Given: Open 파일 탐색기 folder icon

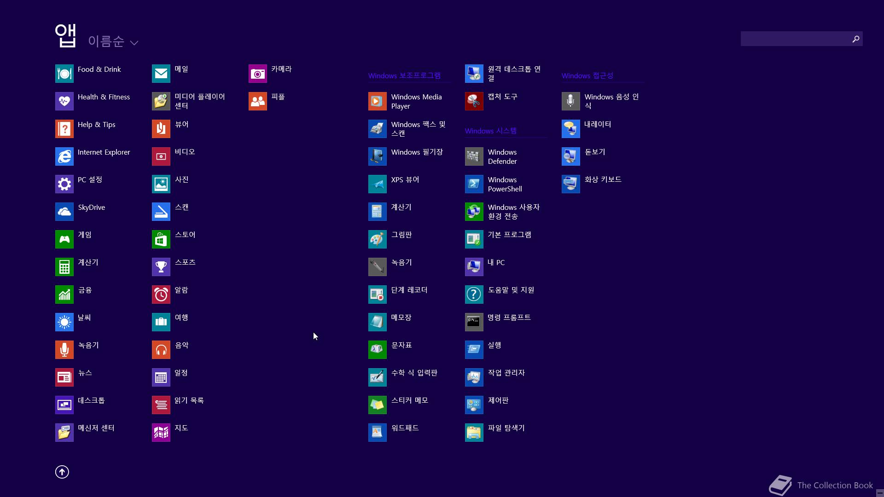Looking at the screenshot, I should tap(474, 433).
